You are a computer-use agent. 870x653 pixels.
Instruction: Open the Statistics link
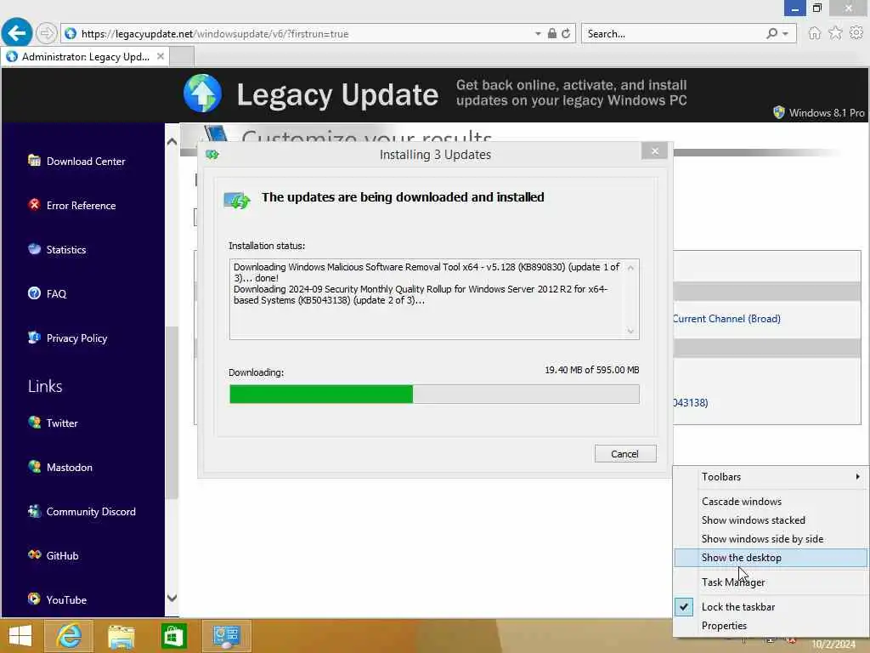(66, 250)
